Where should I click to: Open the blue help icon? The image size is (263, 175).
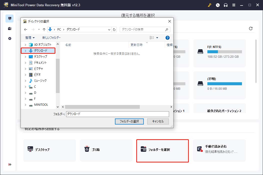point(167,38)
